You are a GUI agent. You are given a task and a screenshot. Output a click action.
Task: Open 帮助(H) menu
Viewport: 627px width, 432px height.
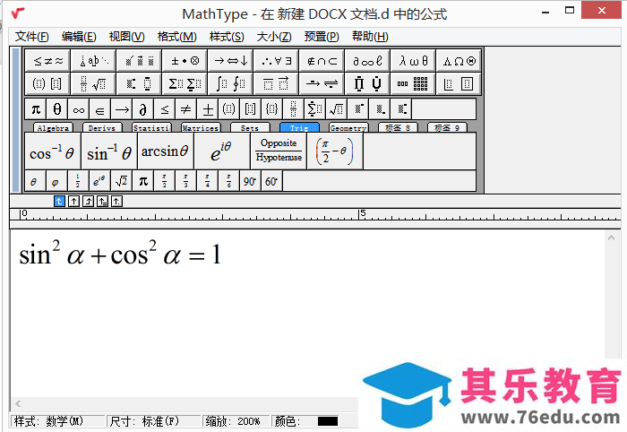[x=370, y=37]
